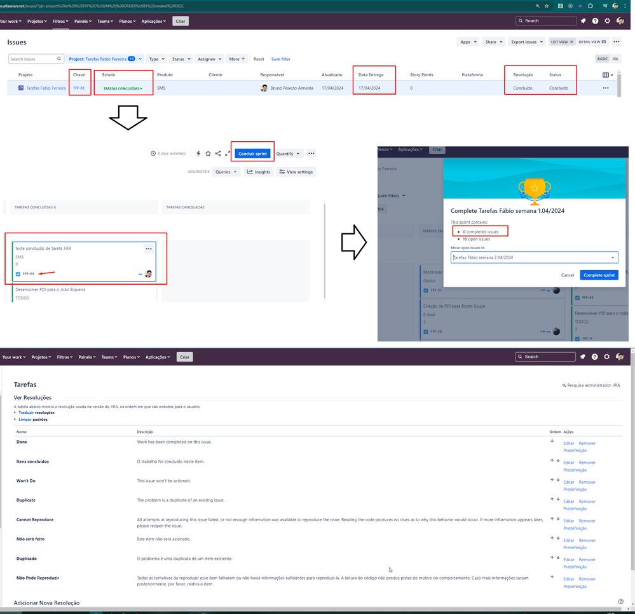
Task: Open the help icon on the Tarefas page header
Action: pyautogui.click(x=594, y=357)
